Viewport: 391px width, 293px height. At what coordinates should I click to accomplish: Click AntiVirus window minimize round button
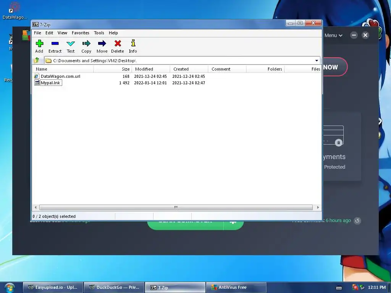point(354,35)
